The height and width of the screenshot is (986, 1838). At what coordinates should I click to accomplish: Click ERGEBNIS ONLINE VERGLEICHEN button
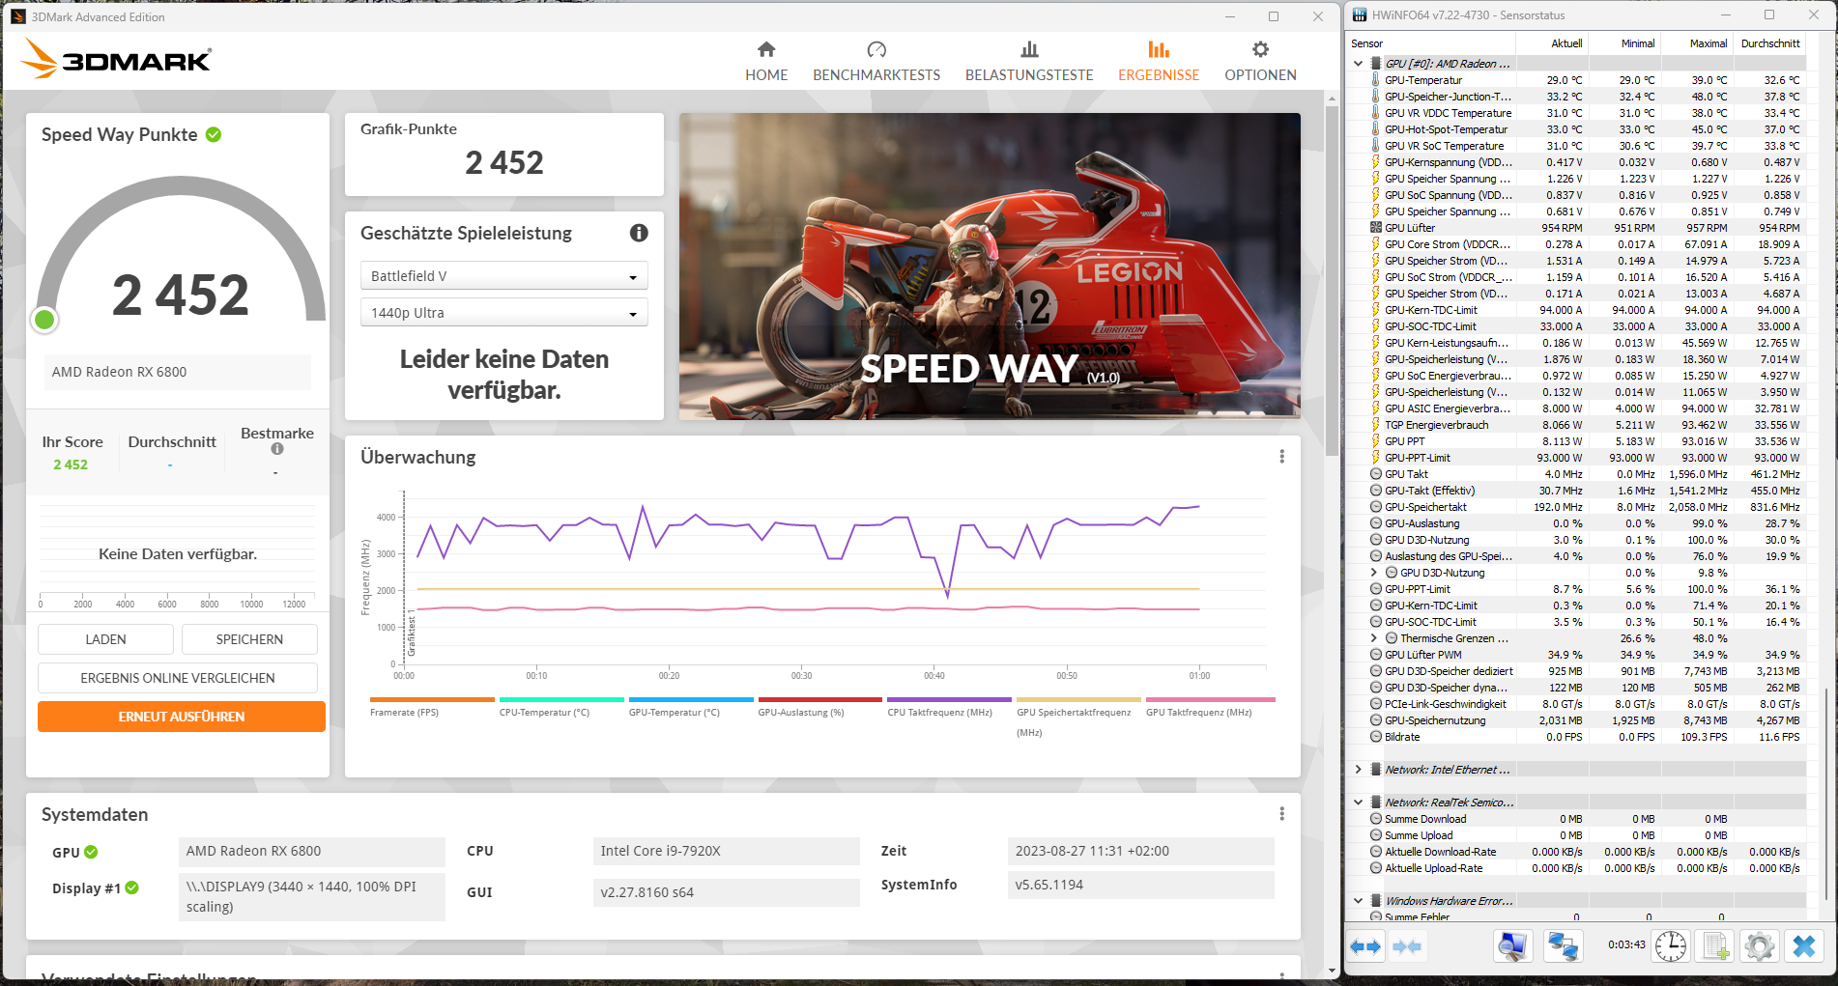point(178,678)
